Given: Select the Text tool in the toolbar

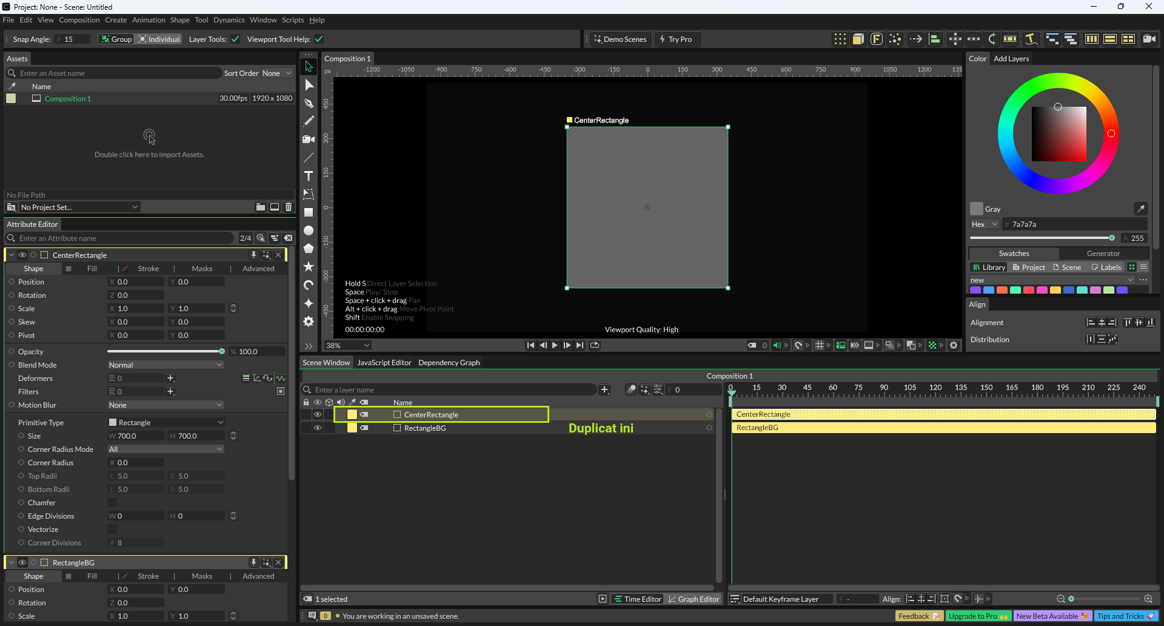Looking at the screenshot, I should [309, 176].
